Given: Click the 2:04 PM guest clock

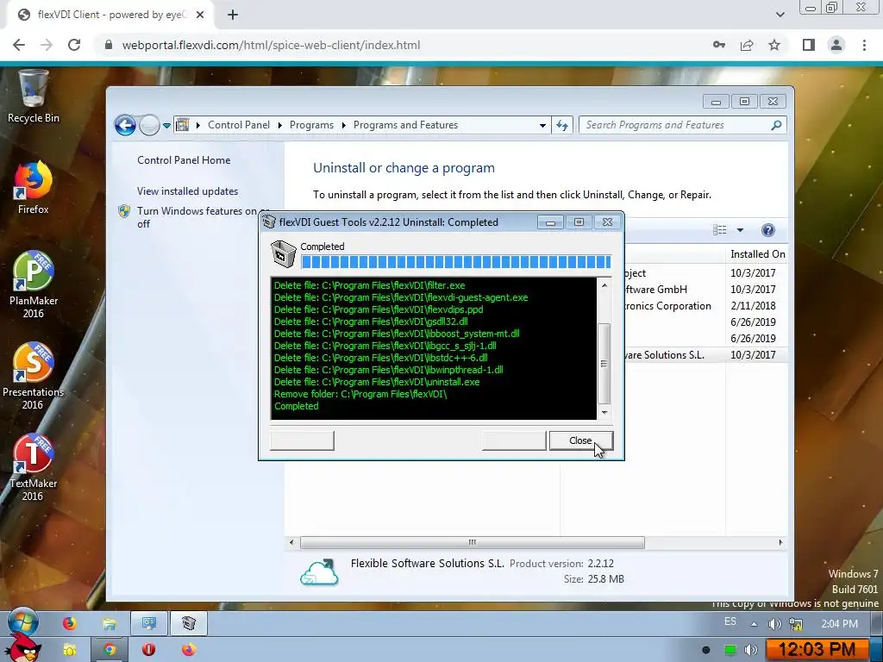Looking at the screenshot, I should (x=839, y=624).
